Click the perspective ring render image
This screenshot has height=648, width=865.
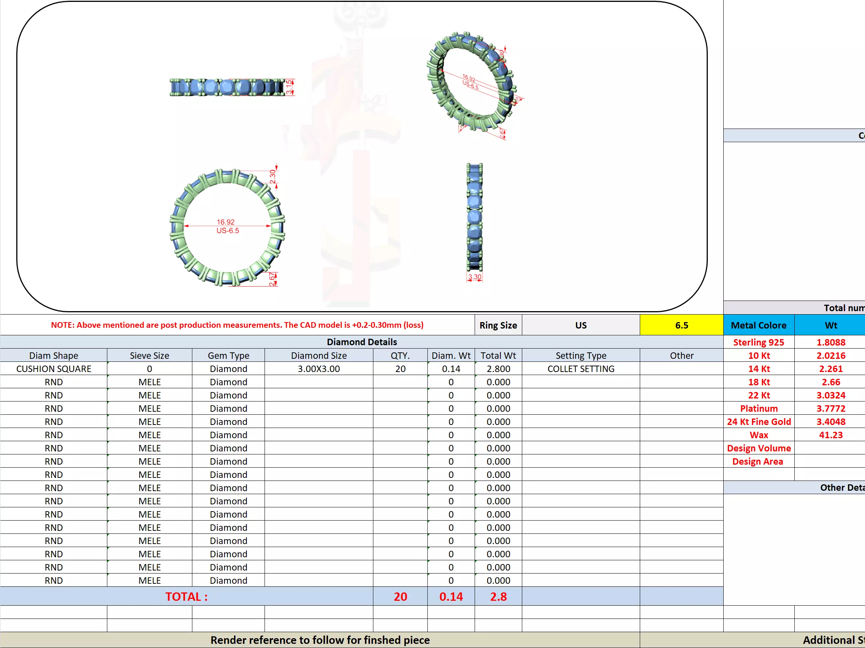pyautogui.click(x=472, y=83)
